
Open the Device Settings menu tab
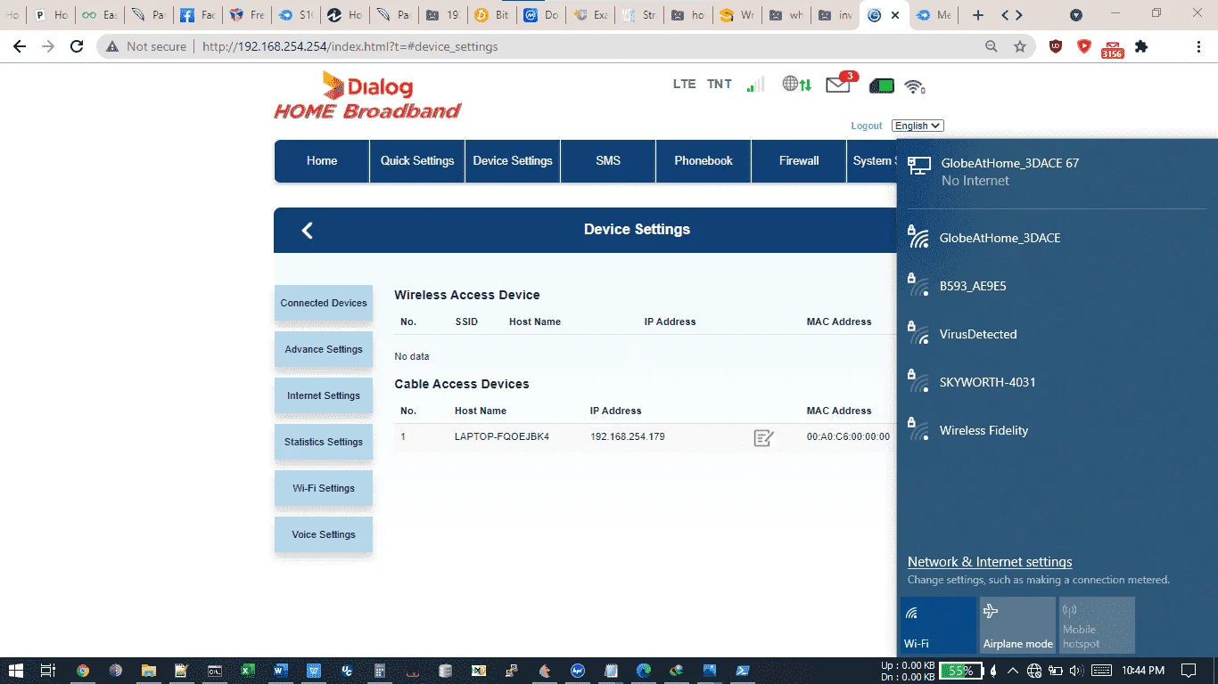click(x=513, y=161)
